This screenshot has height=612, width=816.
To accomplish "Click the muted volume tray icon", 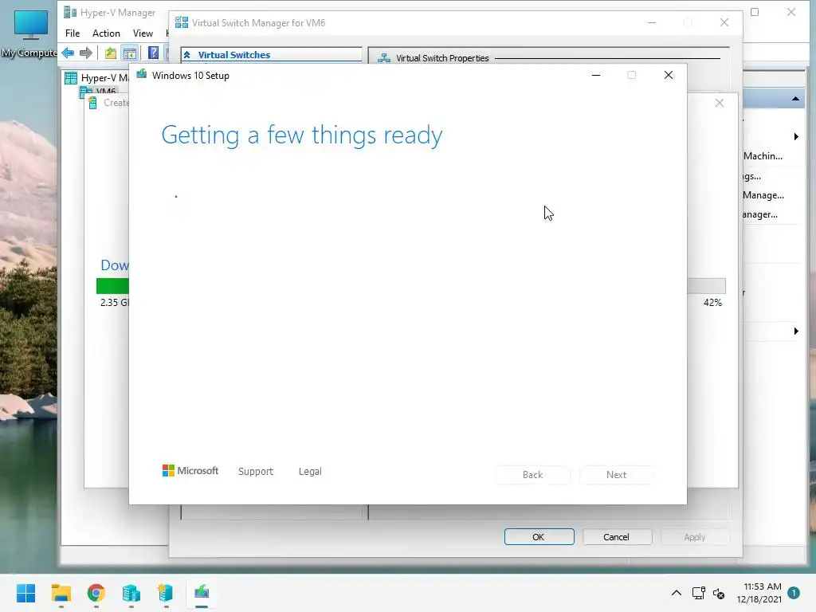I will tap(719, 593).
